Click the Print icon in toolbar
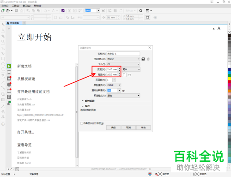This screenshot has height=177, width=231. tap(21, 11)
